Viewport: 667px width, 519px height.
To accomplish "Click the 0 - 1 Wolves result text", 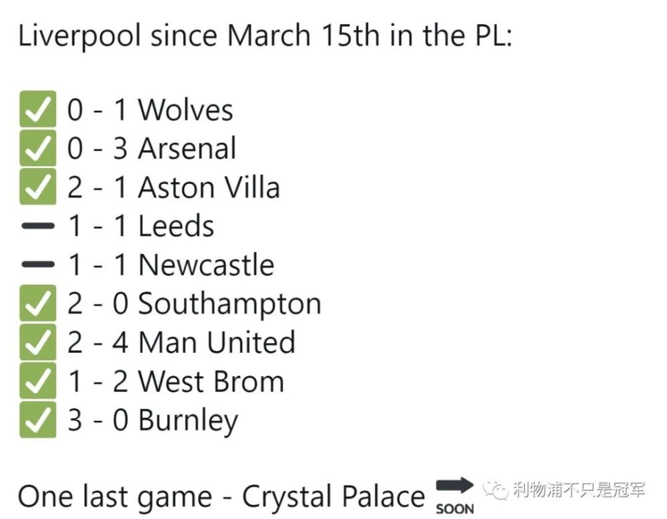I will coord(150,110).
